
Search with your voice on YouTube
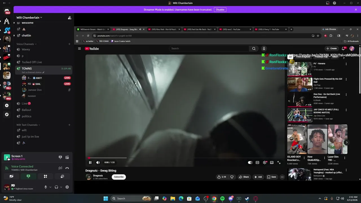pos(264,48)
